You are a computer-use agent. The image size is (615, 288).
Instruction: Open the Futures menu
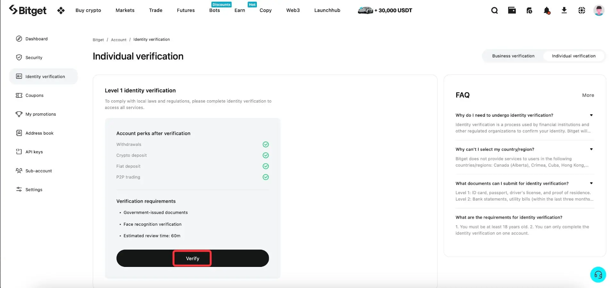(185, 11)
